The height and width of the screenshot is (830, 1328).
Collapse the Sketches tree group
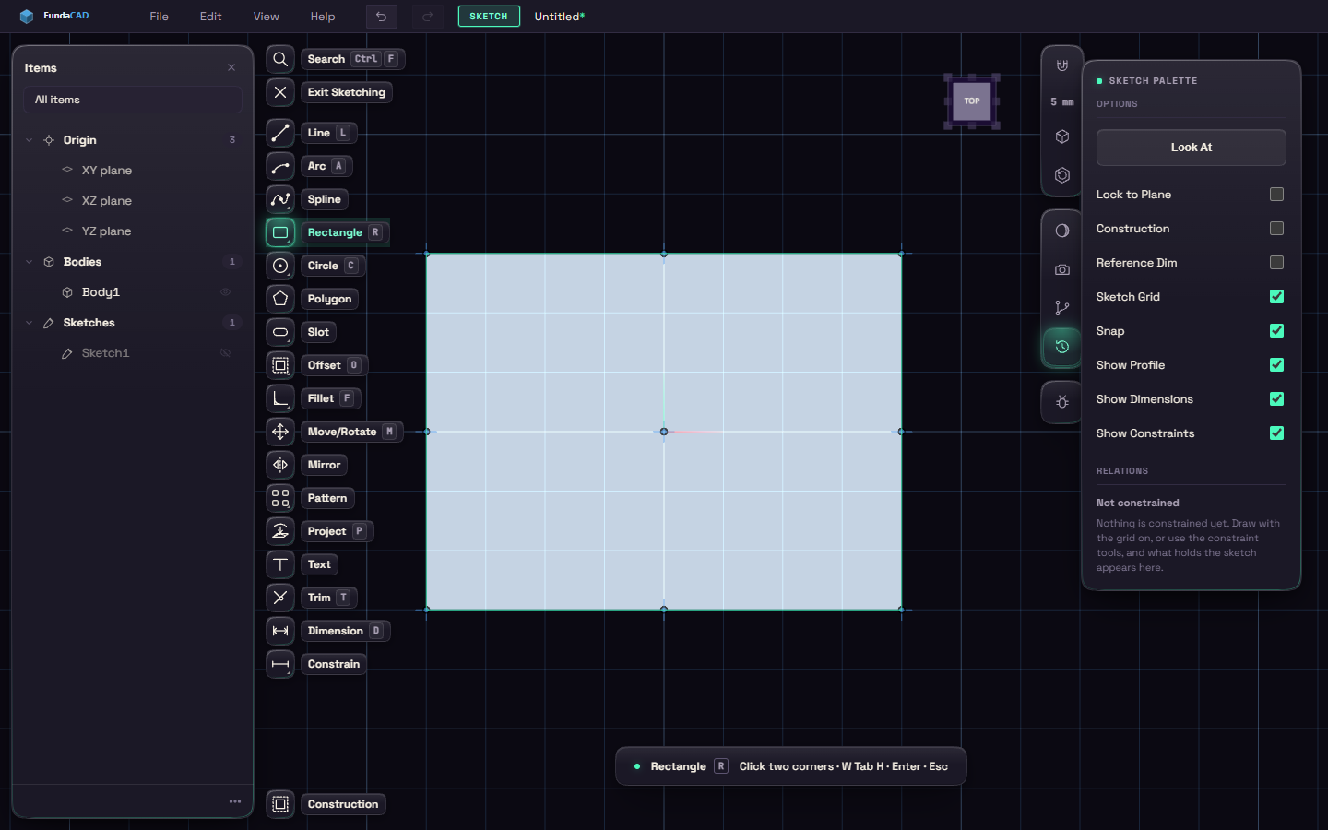(x=29, y=323)
